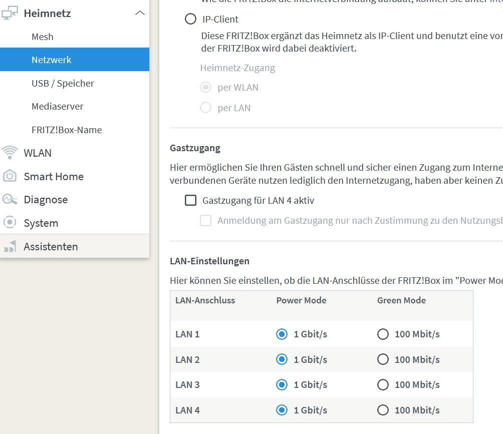Select the IP-Client radio button
The image size is (503, 434).
point(190,20)
